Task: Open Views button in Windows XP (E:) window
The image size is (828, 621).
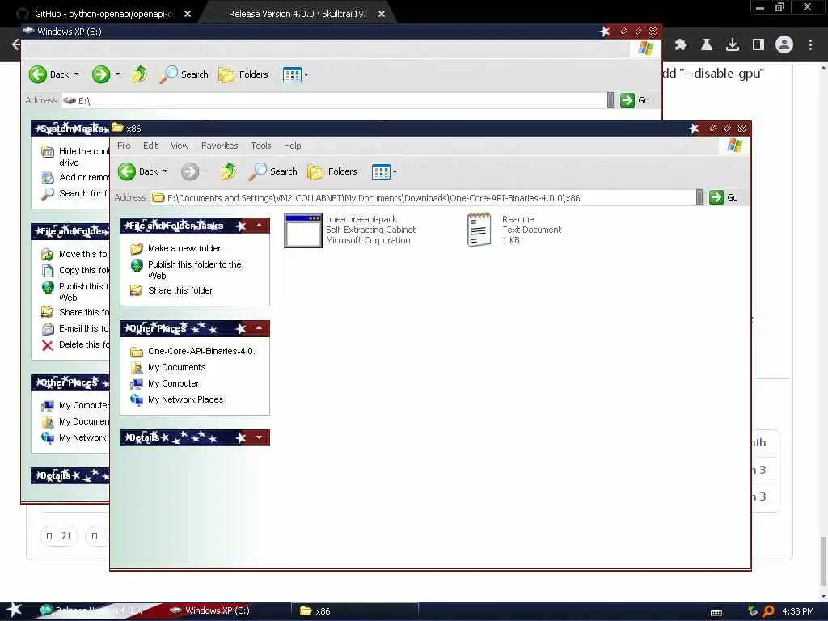Action: [x=292, y=75]
